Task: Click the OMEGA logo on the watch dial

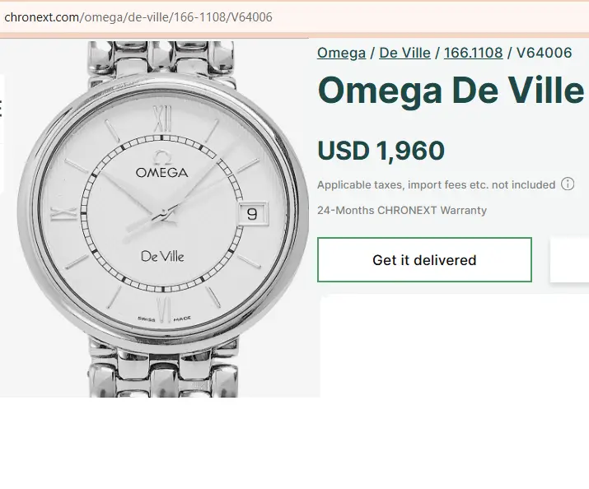Action: pos(161,165)
